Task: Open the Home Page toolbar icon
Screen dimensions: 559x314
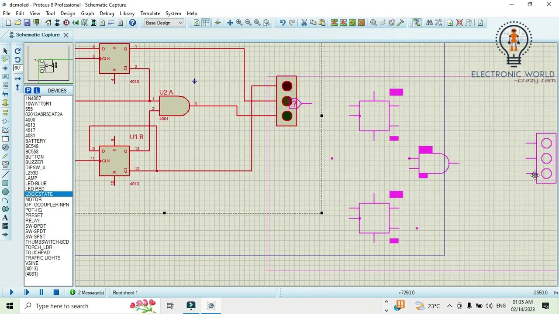Action: coord(48,23)
